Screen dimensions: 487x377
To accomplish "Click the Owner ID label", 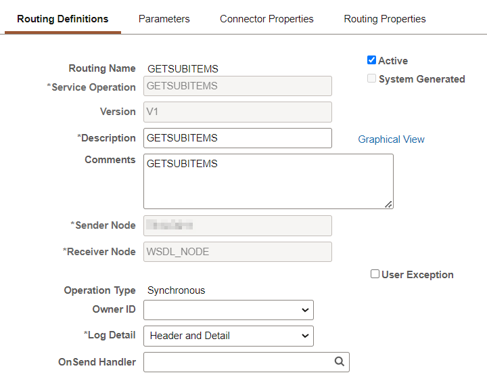I will click(x=114, y=309).
